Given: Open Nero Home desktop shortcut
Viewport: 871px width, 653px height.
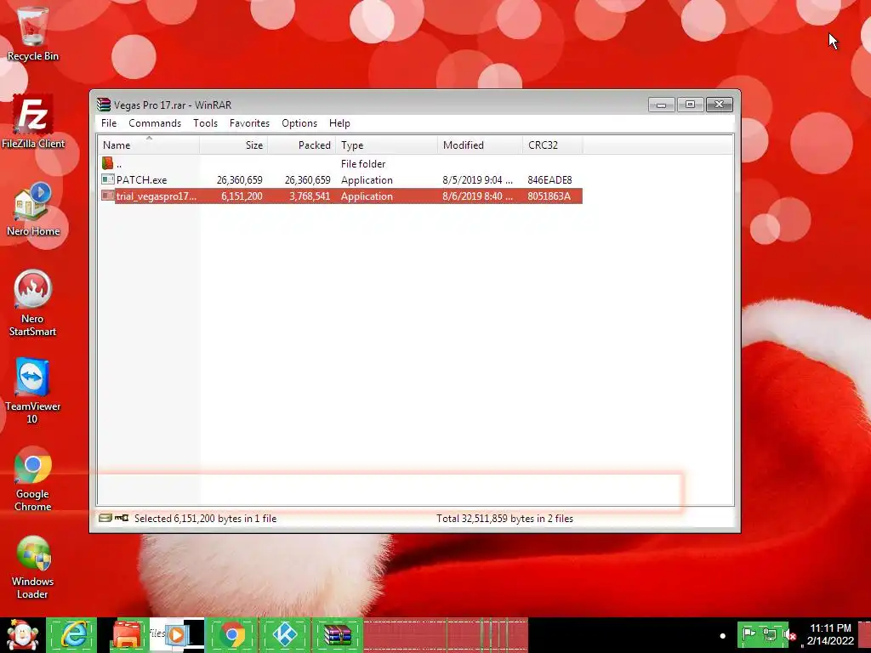Looking at the screenshot, I should coord(33,209).
